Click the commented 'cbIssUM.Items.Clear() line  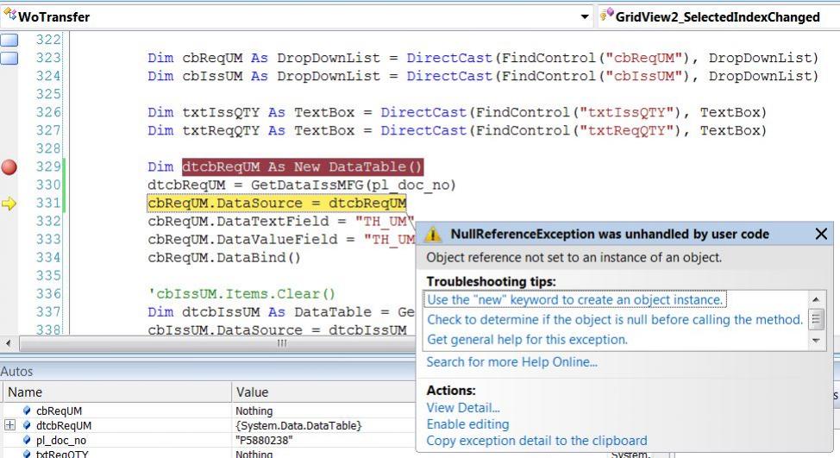(x=241, y=294)
